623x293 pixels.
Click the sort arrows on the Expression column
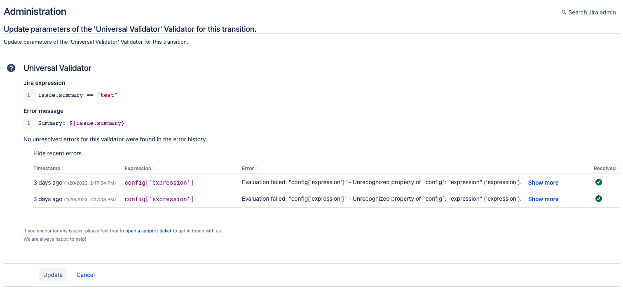(153, 169)
